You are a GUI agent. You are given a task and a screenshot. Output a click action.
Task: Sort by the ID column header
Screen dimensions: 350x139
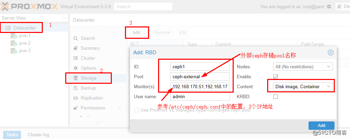tap(155, 44)
